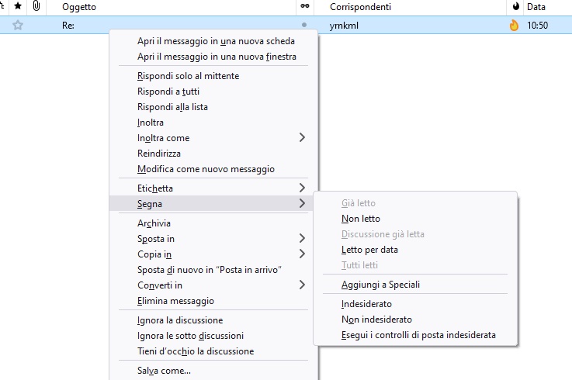Toggle the star on the Re: message
The width and height of the screenshot is (572, 380).
click(x=18, y=25)
